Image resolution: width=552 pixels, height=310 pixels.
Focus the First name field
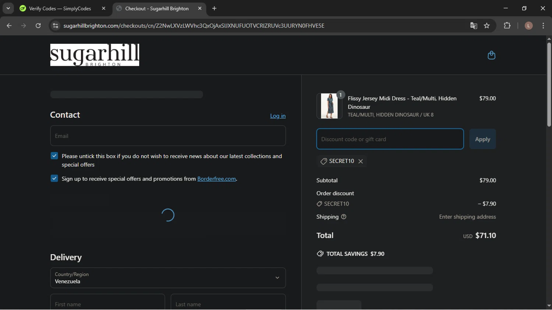[x=107, y=302]
